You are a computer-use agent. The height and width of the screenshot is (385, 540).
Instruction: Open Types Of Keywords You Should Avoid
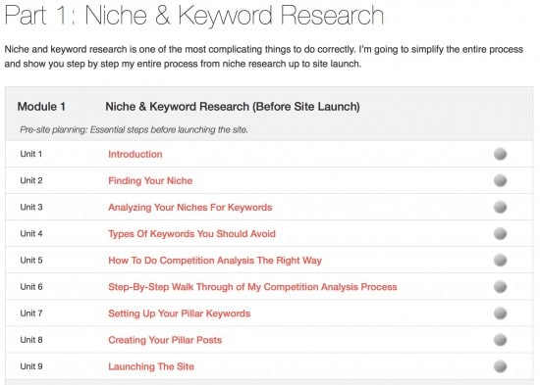[191, 234]
